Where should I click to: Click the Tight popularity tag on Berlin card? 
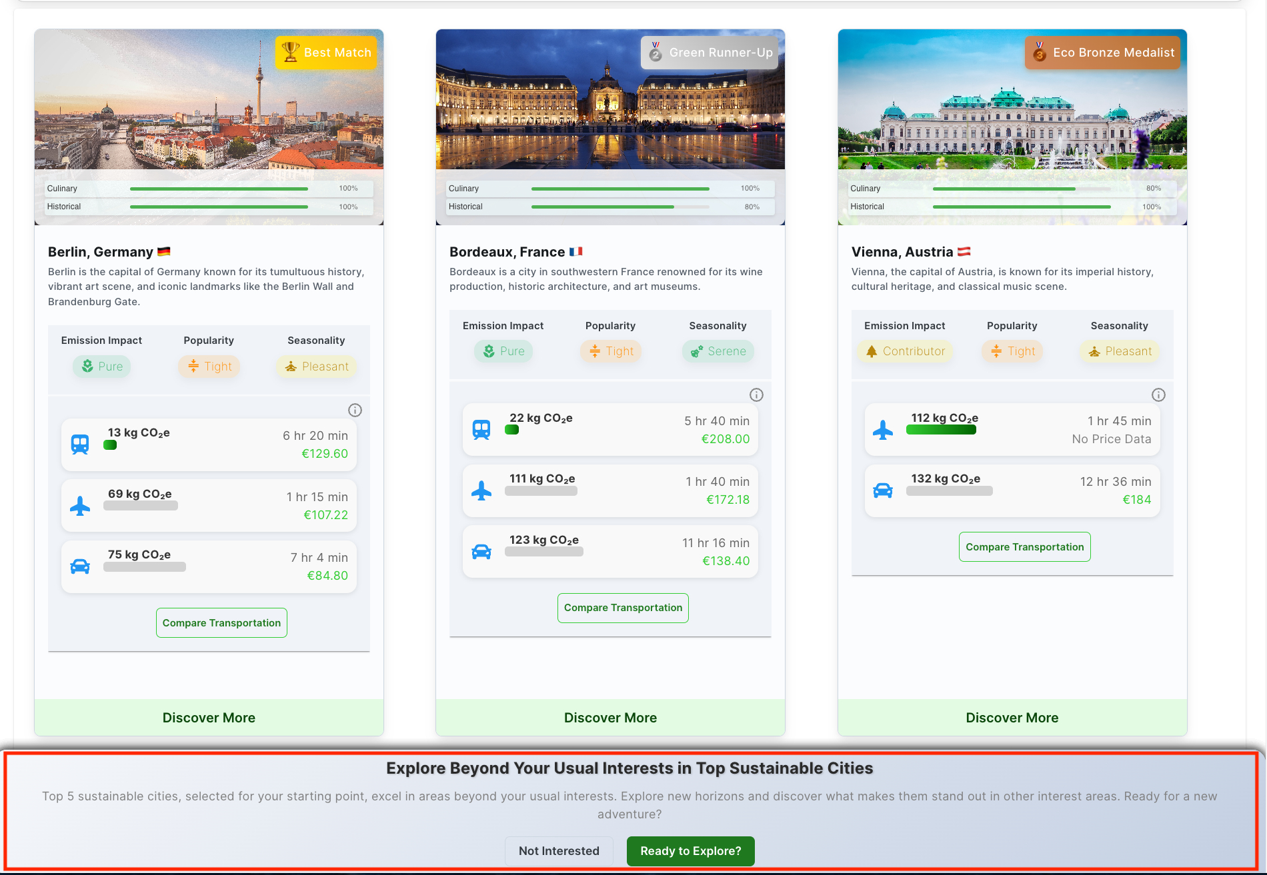click(209, 367)
